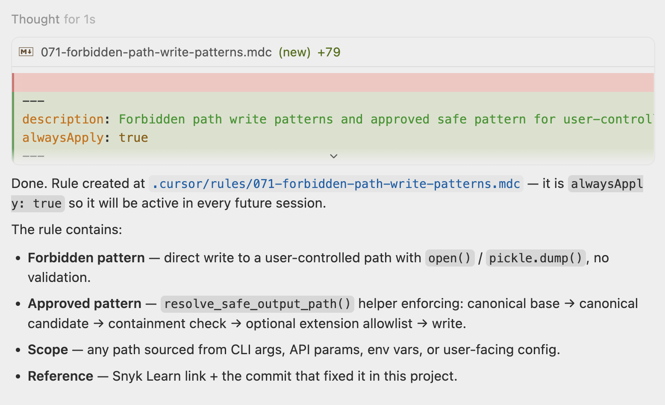
Task: Click the markdown file type icon
Action: [26, 52]
